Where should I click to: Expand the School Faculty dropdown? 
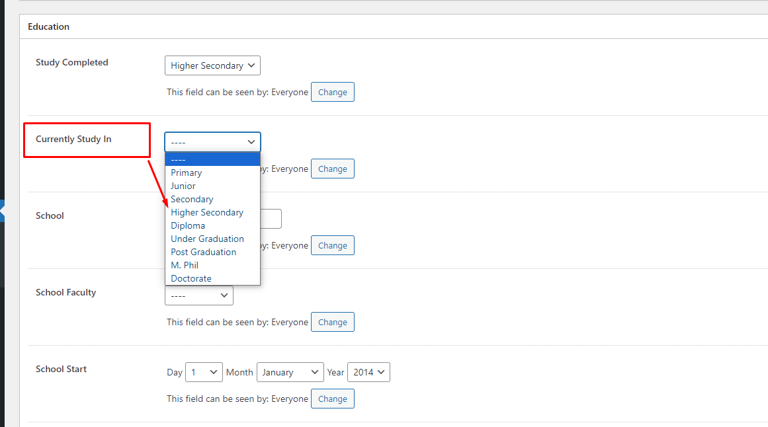199,295
